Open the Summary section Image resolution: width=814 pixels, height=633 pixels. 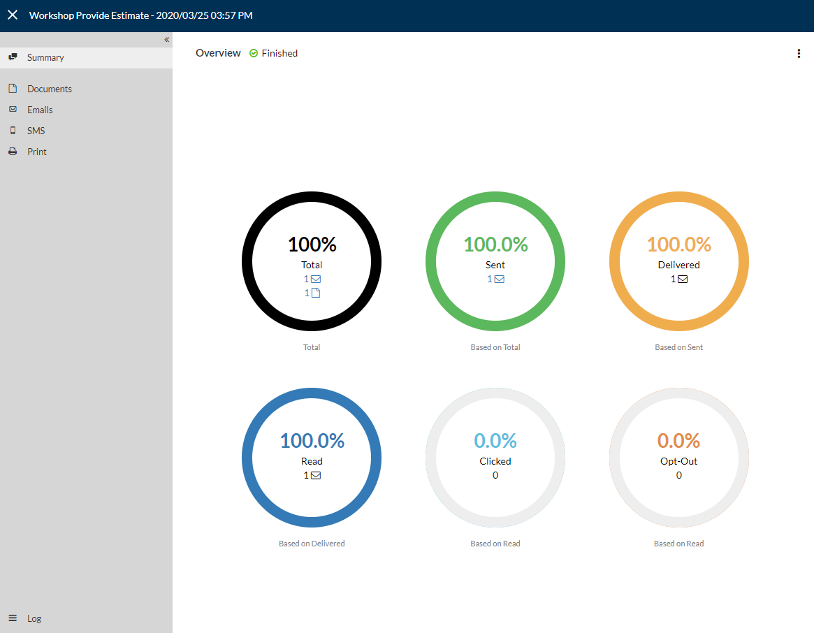[x=86, y=57]
